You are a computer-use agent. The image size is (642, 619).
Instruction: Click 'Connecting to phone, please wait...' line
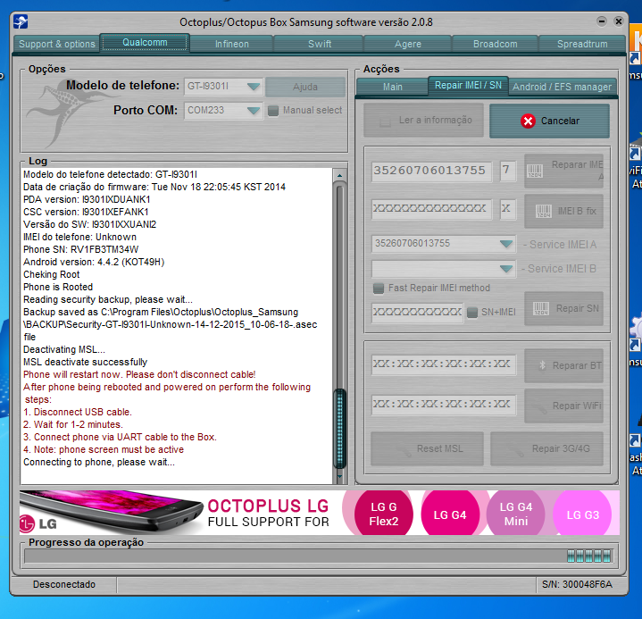[x=99, y=462]
